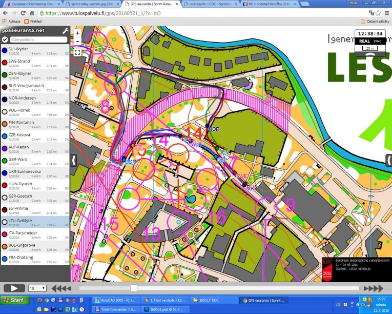Open the wrench settings icon in gpsseuranta panel

point(65,31)
